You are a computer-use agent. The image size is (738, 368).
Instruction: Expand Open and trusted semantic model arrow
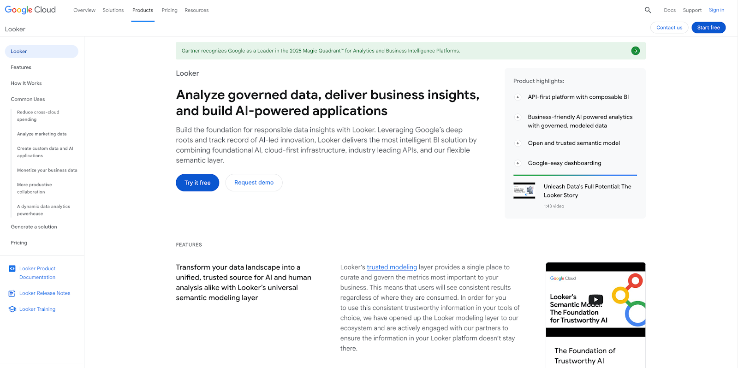coord(518,143)
